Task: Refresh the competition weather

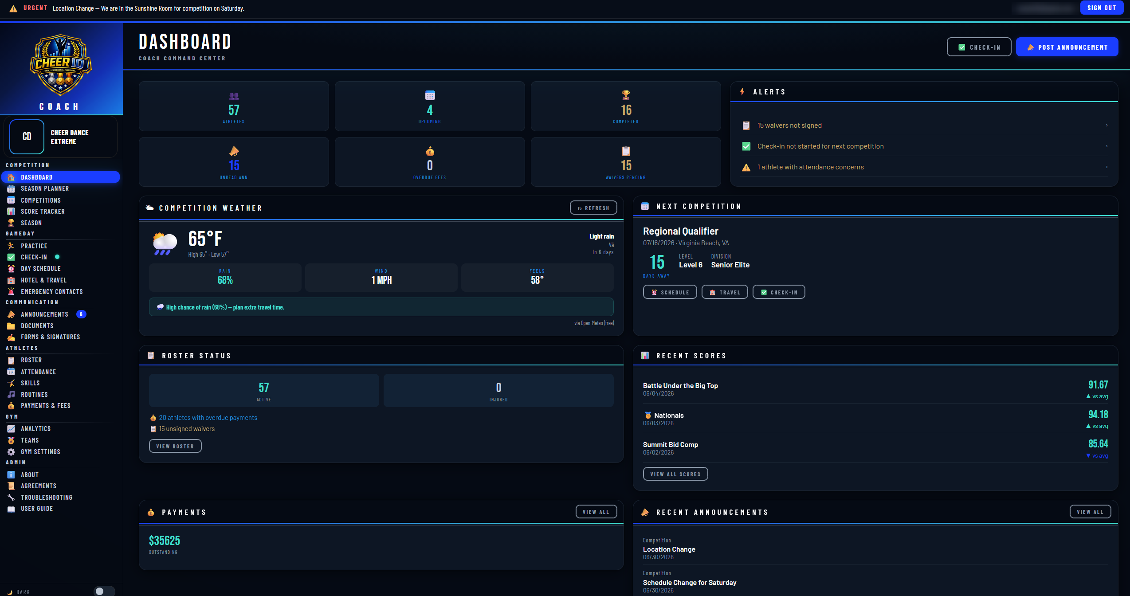Action: point(593,208)
